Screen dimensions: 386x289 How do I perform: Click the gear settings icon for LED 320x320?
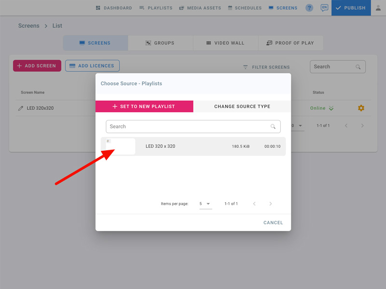point(361,108)
